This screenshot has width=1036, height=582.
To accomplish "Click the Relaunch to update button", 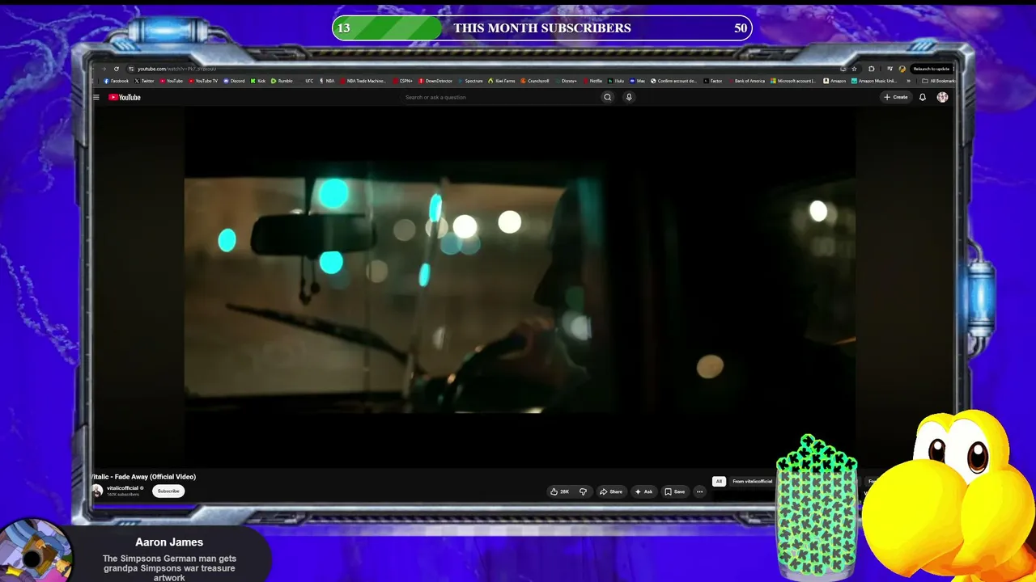I will tap(931, 69).
